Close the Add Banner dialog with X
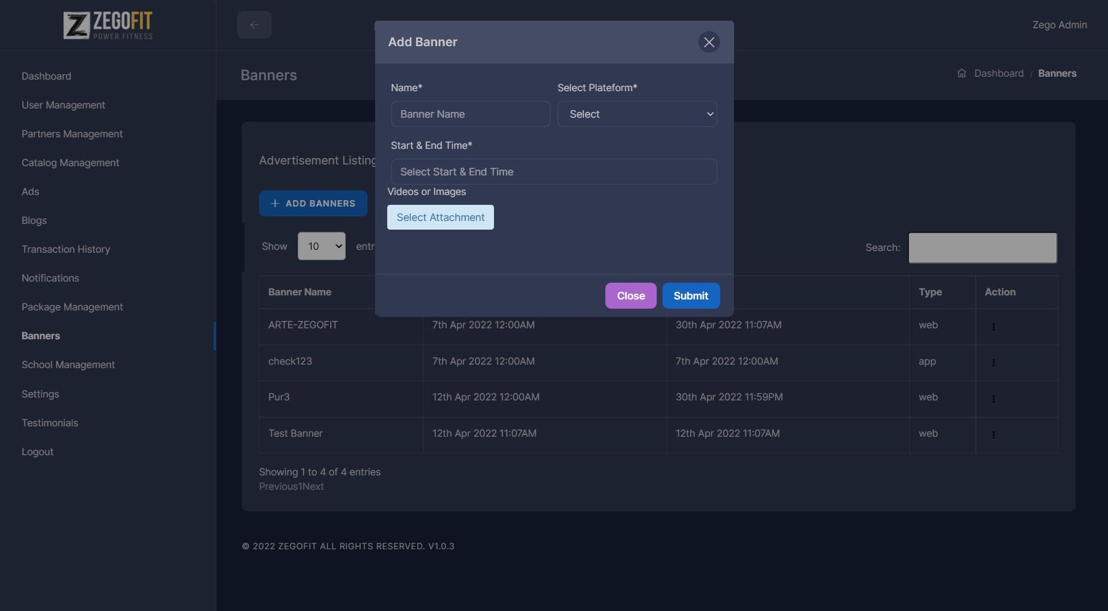Screen dimensions: 1108x611 click(x=709, y=42)
